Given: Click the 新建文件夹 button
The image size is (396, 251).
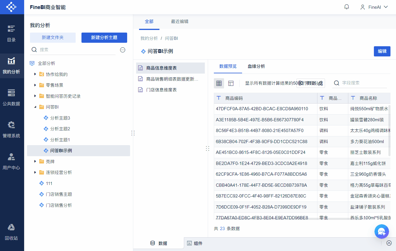Looking at the screenshot, I should point(53,38).
